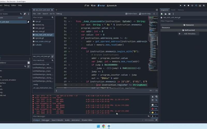Run the project with the play icon

click(x=181, y=5)
